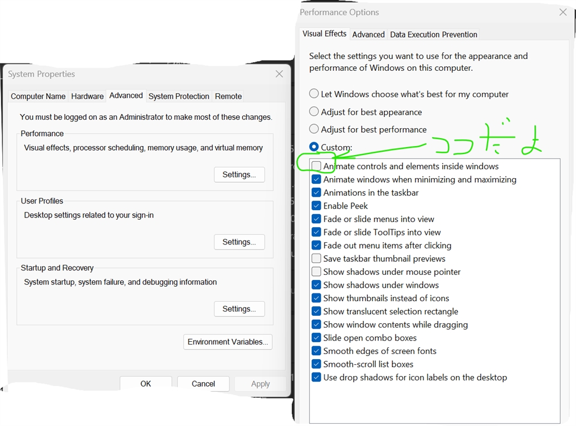Click the Apply button in System Properties
This screenshot has height=426, width=576.
click(260, 384)
